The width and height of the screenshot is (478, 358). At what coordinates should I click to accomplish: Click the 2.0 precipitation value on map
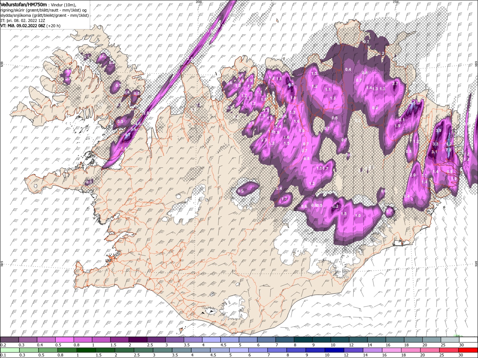413,175
